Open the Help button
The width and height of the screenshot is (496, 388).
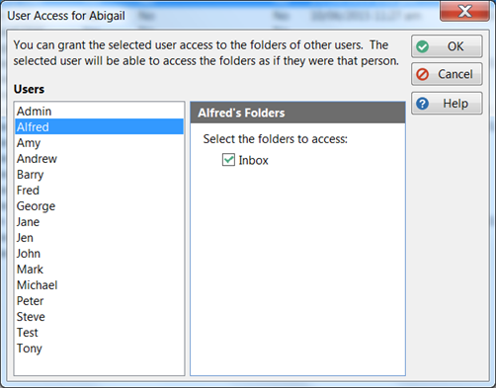tap(447, 104)
